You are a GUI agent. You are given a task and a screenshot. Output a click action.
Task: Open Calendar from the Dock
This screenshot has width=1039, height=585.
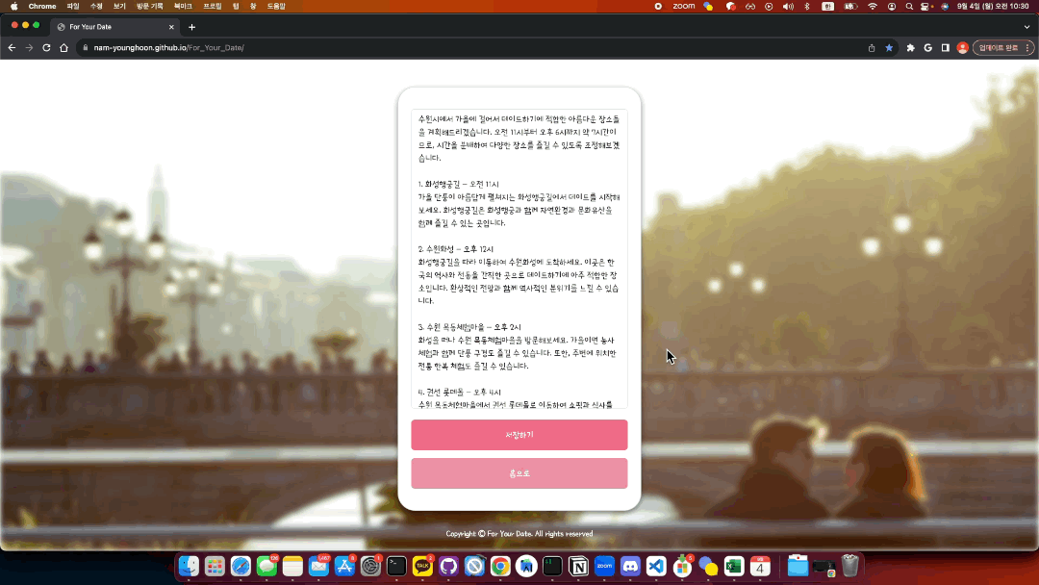pos(760,566)
